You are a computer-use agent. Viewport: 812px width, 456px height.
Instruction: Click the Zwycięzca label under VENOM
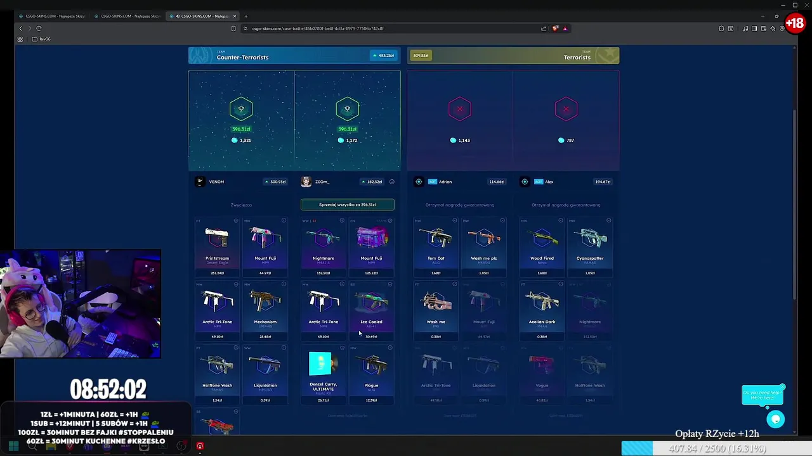click(x=241, y=205)
